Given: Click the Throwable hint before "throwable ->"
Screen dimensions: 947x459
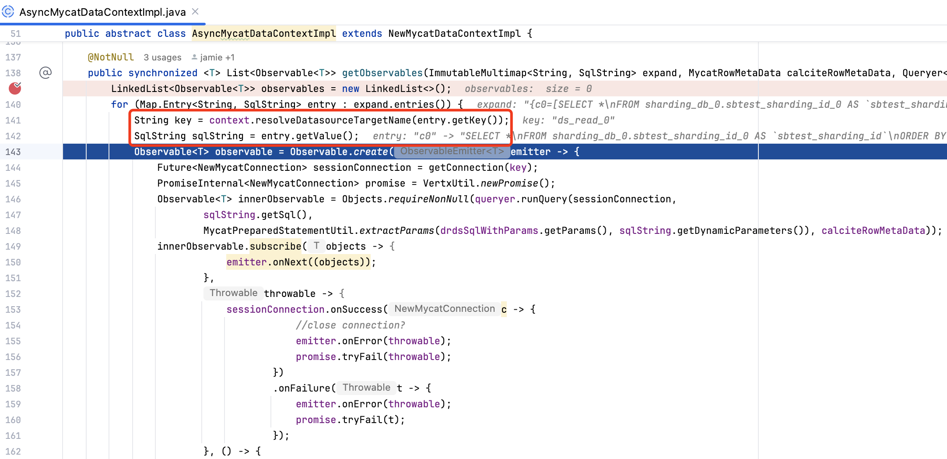Looking at the screenshot, I should [x=233, y=293].
